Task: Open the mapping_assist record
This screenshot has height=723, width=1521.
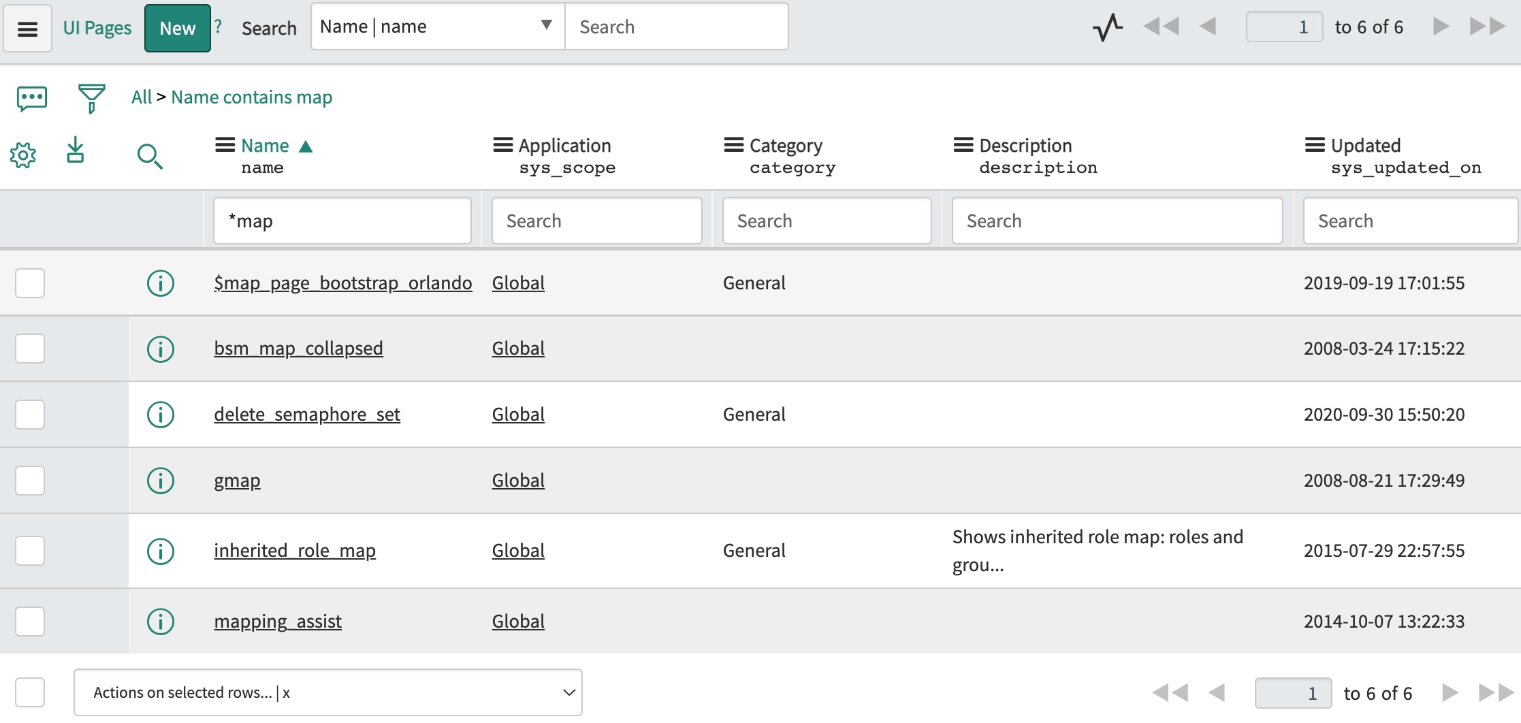Action: point(278,622)
